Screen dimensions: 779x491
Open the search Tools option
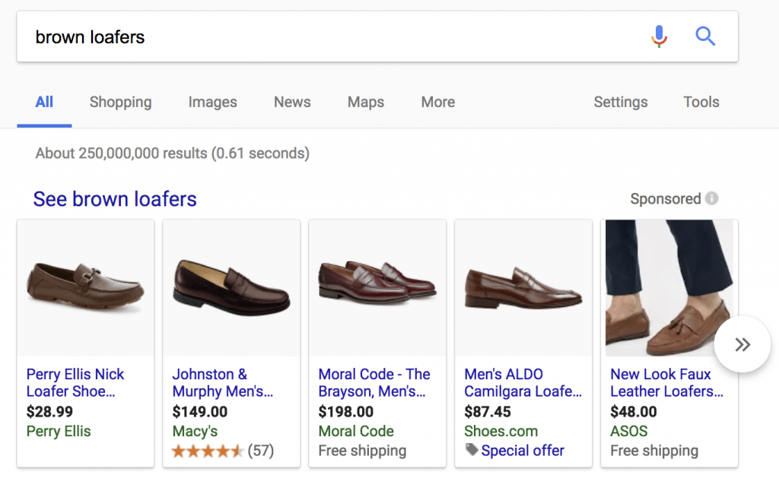tap(701, 102)
